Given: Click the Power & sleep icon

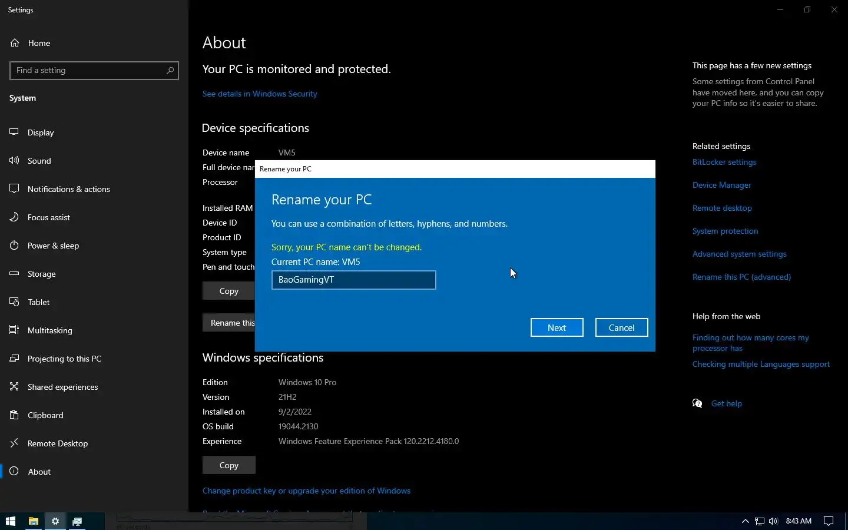Looking at the screenshot, I should pos(14,246).
